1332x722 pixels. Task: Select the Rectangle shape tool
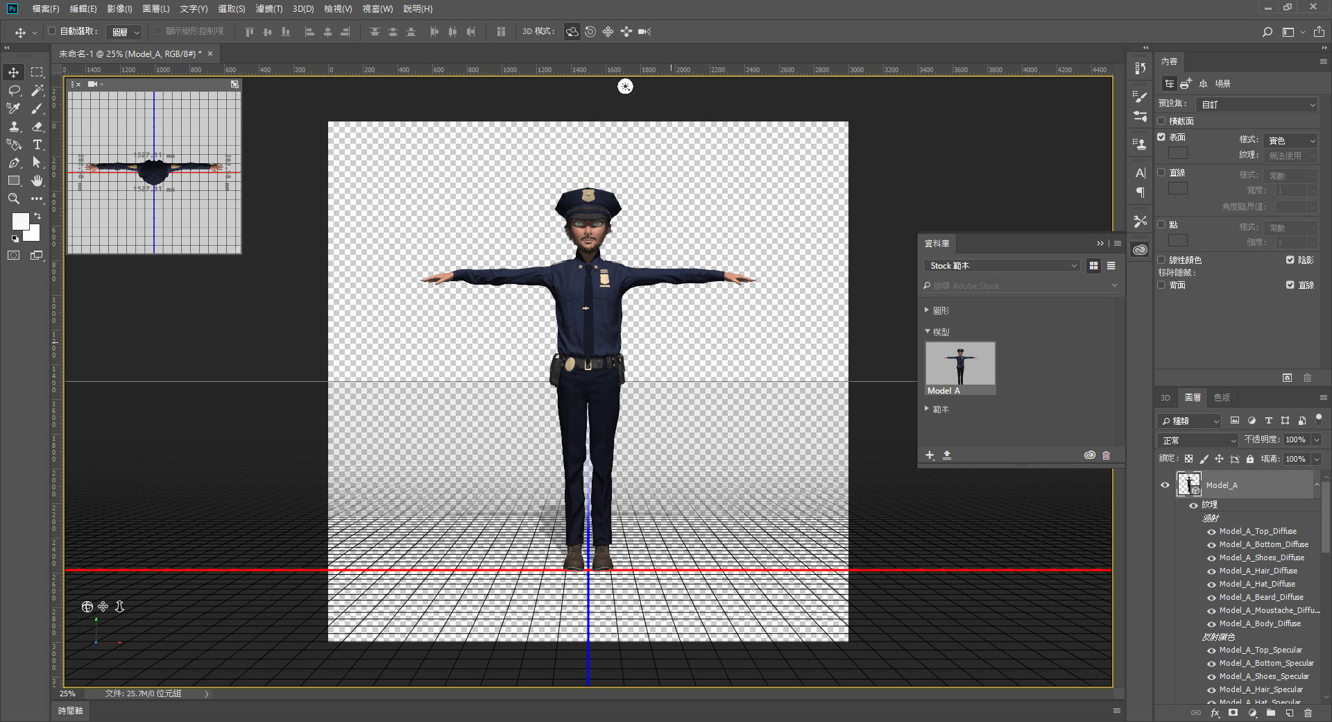(x=14, y=180)
